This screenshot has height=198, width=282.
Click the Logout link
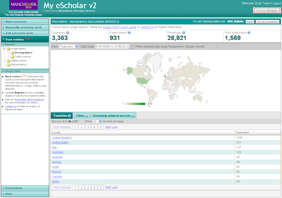point(277,3)
